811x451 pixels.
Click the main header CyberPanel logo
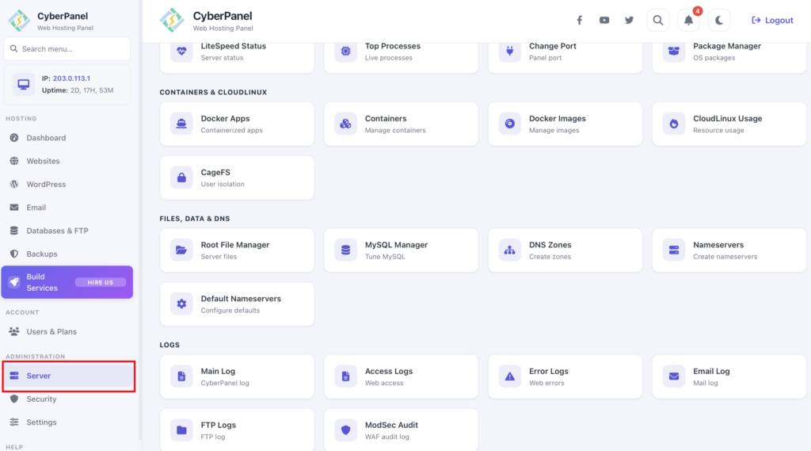[x=172, y=20]
